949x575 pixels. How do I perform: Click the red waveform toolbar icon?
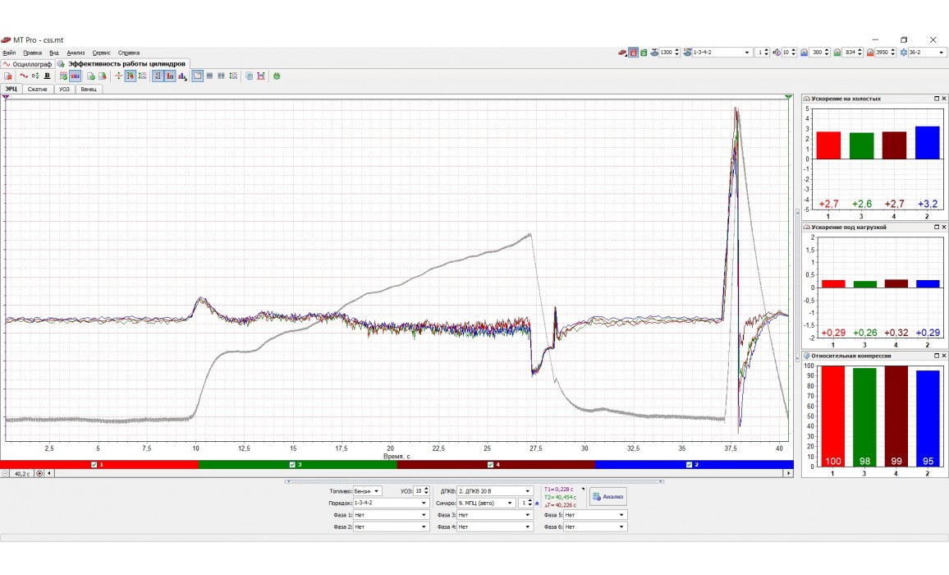(24, 76)
